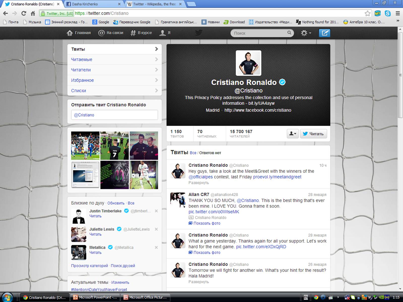
Task: Close the Cristiano Ronaldo browser tab
Action: pos(58,4)
